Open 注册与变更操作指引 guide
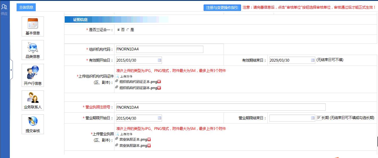Image resolution: width=378 pixels, height=158 pixels. [222, 8]
